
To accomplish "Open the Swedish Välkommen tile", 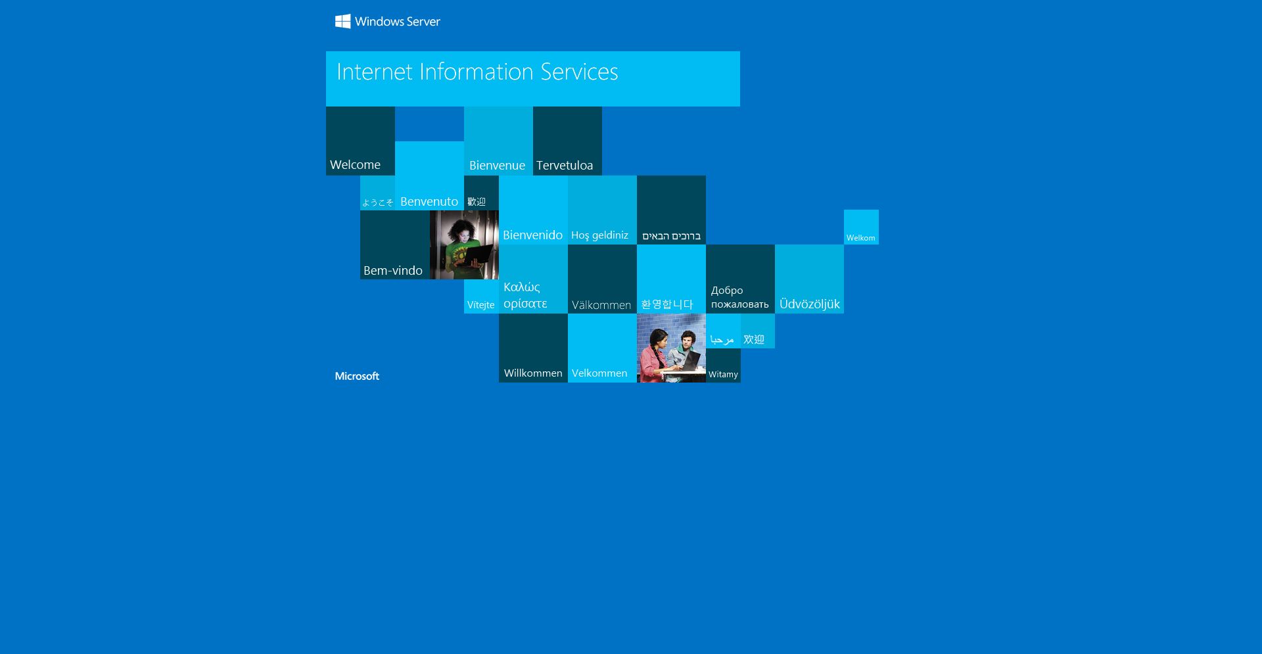I will click(x=602, y=279).
